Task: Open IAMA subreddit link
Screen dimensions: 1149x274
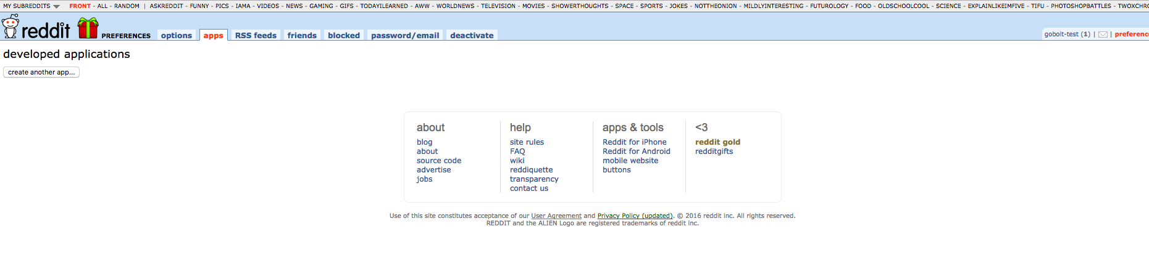Action: pos(243,6)
